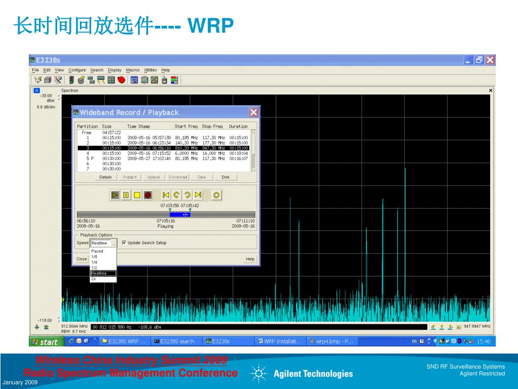Viewport: 518px width, 389px height.
Task: Open the Configure menu
Action: [77, 70]
